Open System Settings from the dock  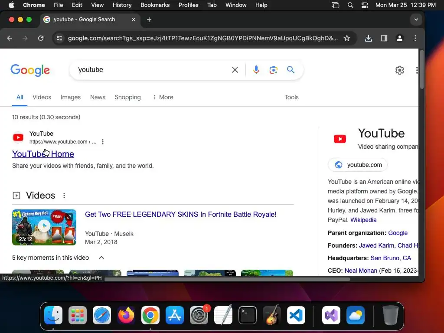[x=199, y=315]
